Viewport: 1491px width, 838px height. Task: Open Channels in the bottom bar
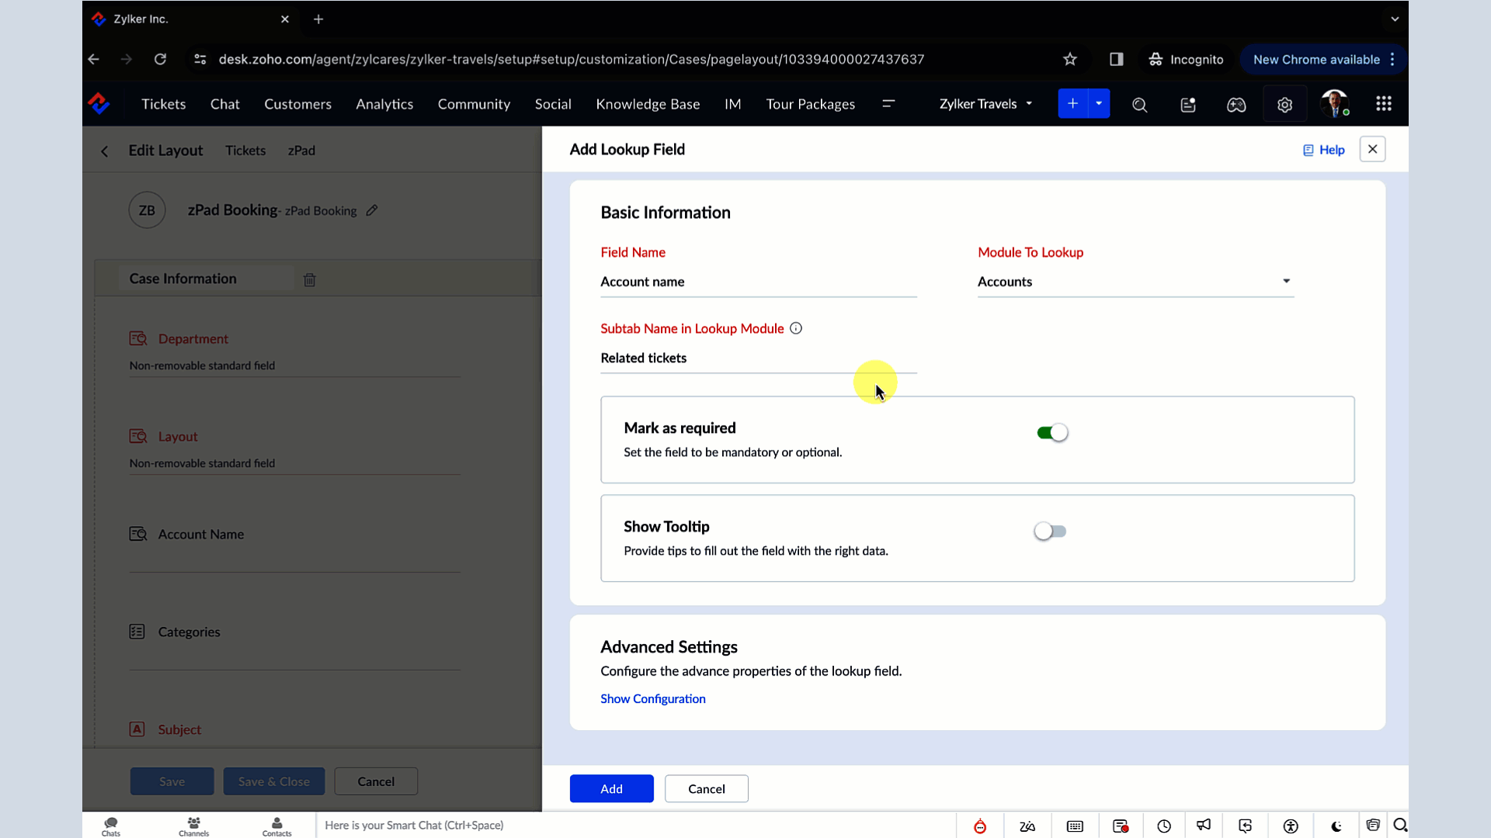(193, 826)
